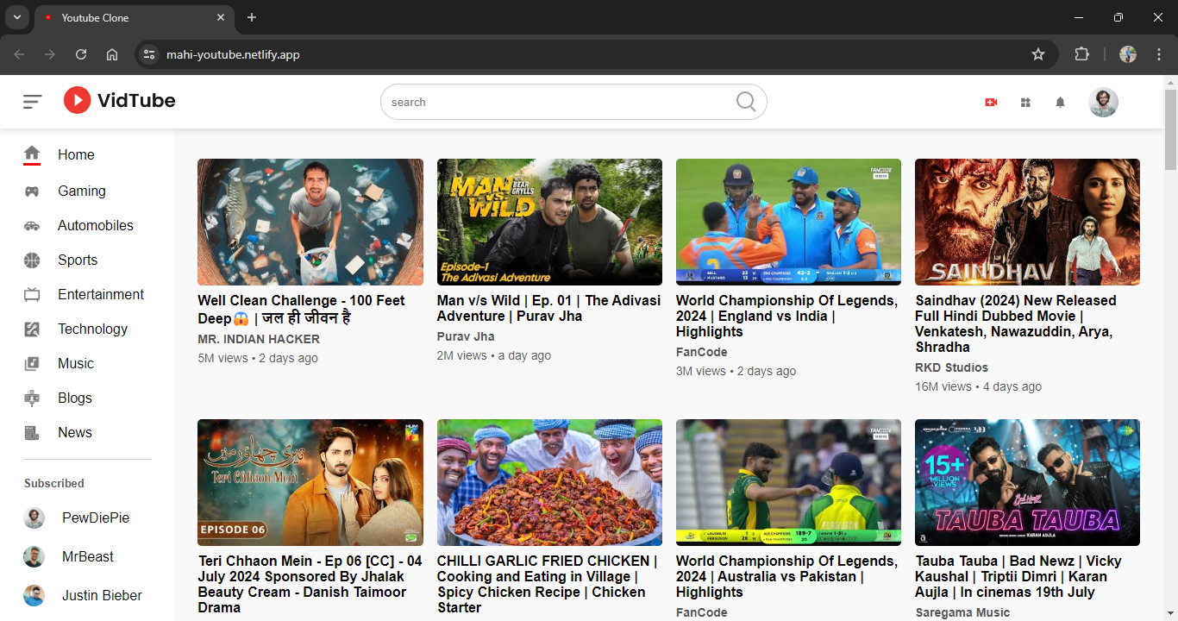Image resolution: width=1178 pixels, height=621 pixels.
Task: Click the browser back arrow
Action: point(19,54)
